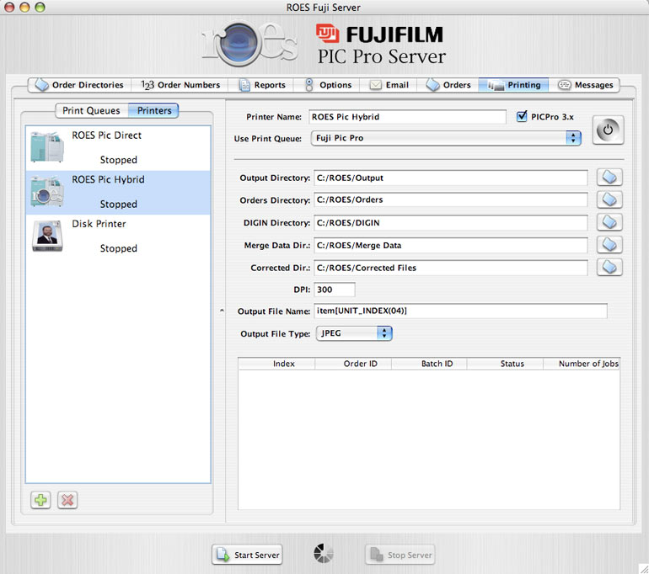This screenshot has width=649, height=574.
Task: Click the server activity spinner icon
Action: tap(323, 554)
